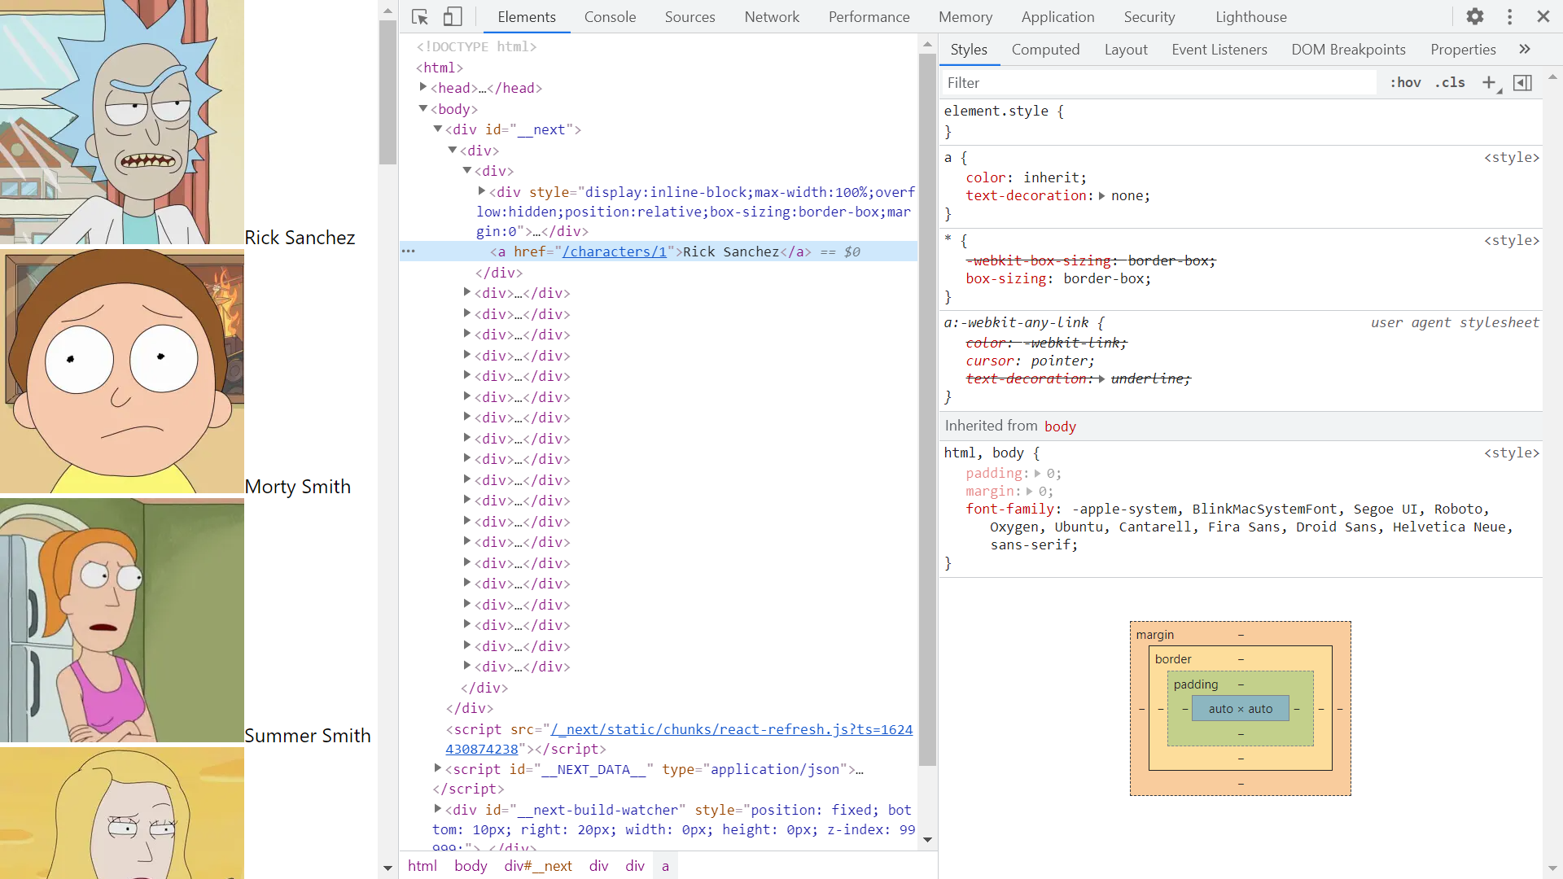The image size is (1563, 879).
Task: Click the new style rule plus icon
Action: point(1489,82)
